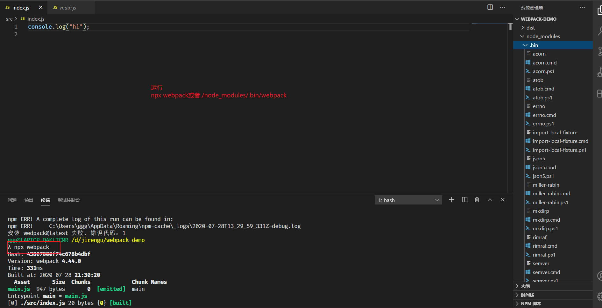Open Search view in activity bar
602x308 pixels.
point(599,31)
